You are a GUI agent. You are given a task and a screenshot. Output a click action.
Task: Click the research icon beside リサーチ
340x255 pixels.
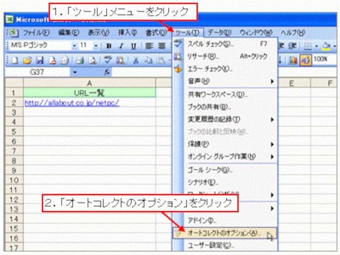[x=178, y=56]
